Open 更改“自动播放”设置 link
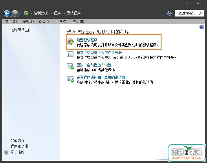 pyautogui.click(x=94, y=65)
